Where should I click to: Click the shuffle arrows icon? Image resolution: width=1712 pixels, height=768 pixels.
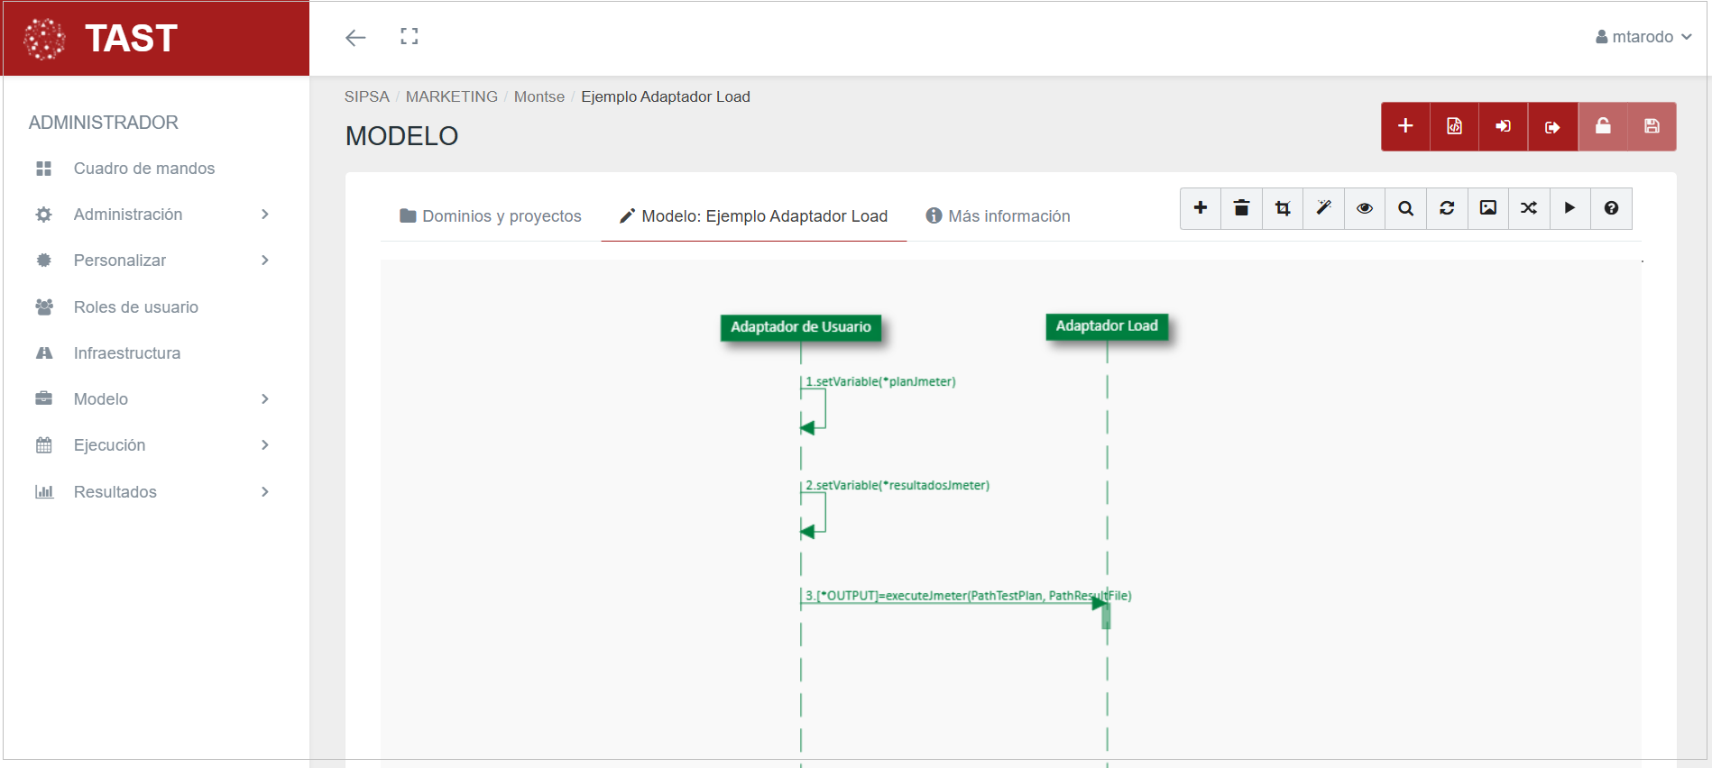tap(1529, 208)
